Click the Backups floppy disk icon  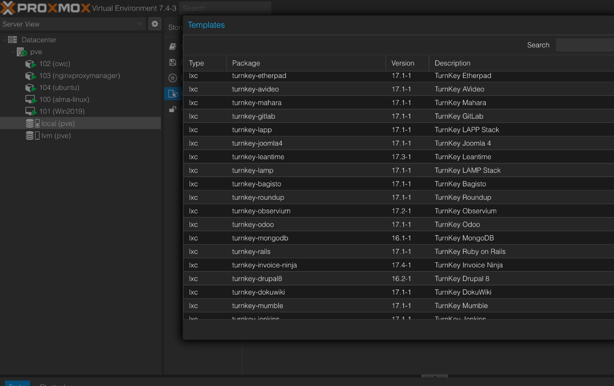click(x=173, y=62)
